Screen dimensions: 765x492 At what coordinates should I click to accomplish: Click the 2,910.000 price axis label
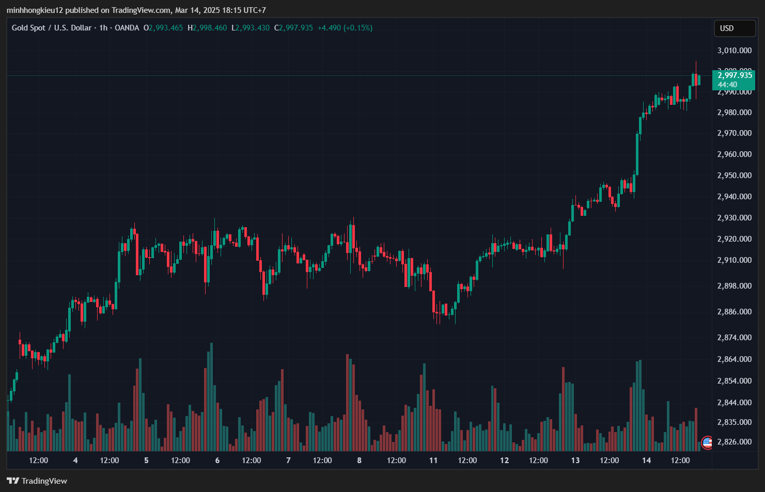pos(734,260)
